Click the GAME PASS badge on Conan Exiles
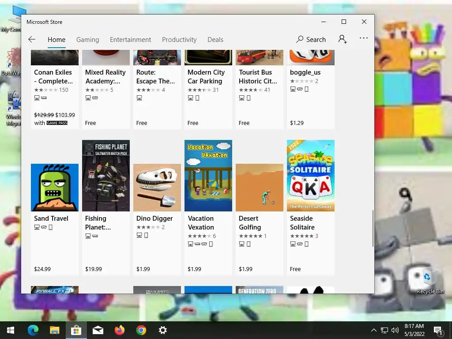Screen dimensions: 452x339 point(57,123)
